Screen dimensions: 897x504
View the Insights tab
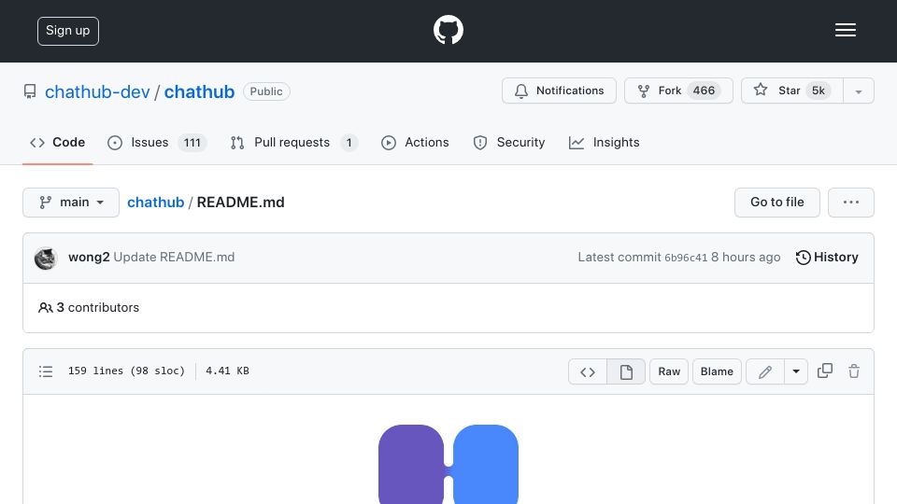pos(605,142)
